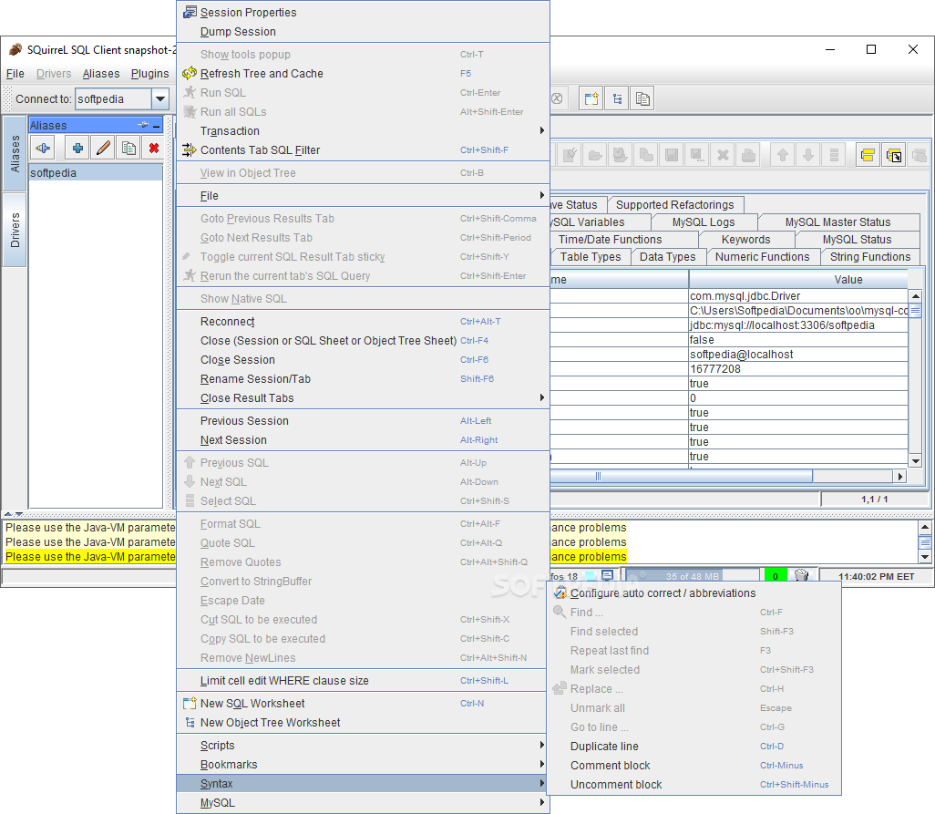Click the copy alias documents icon
The image size is (935, 814).
128,148
